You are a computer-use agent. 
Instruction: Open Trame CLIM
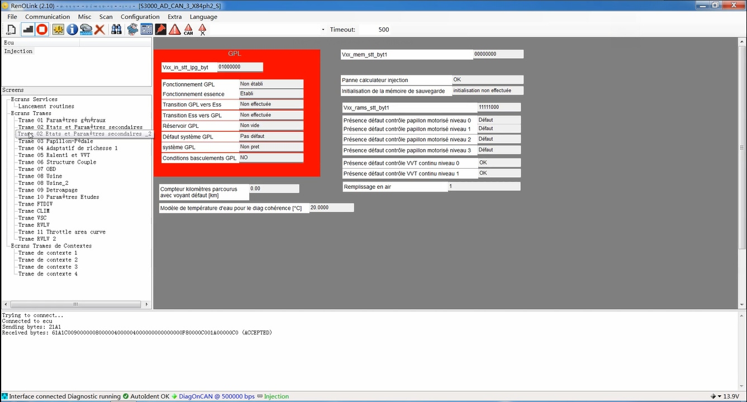click(34, 211)
